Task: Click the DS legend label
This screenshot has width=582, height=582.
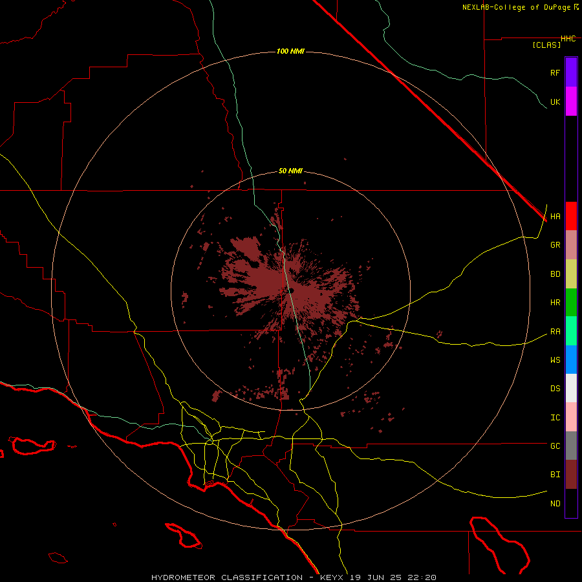Action: (x=555, y=389)
